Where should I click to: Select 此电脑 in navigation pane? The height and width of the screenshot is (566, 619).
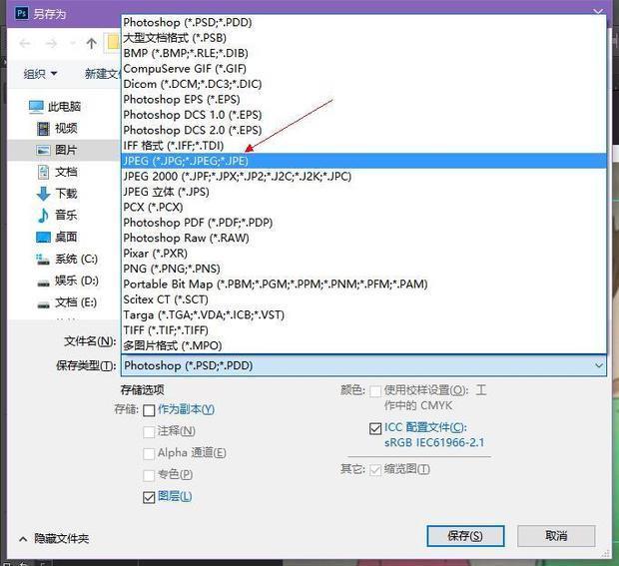coord(55,107)
